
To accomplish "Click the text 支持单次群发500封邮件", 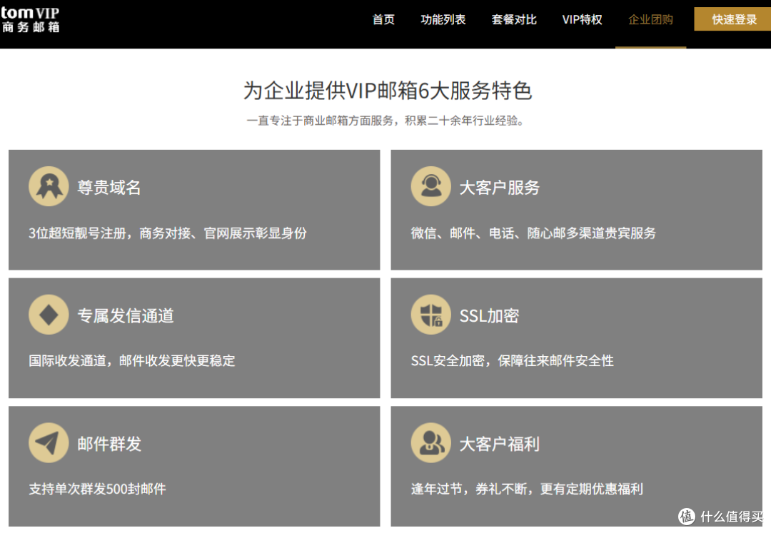I will click(x=97, y=489).
